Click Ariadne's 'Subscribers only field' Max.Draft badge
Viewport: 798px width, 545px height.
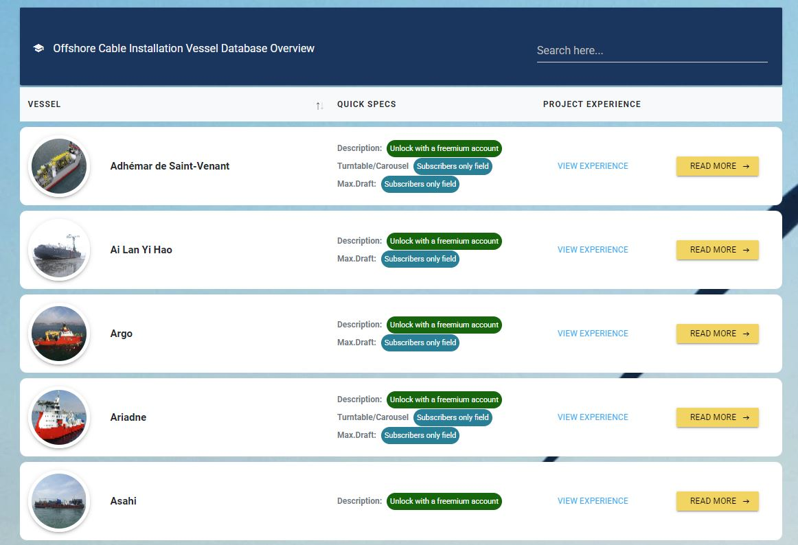coord(420,435)
